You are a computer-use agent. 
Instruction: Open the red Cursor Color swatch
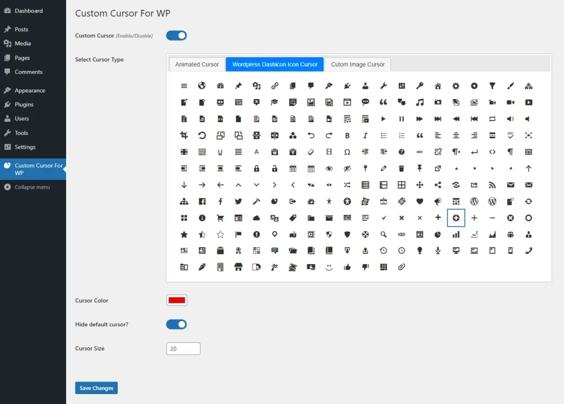[177, 300]
